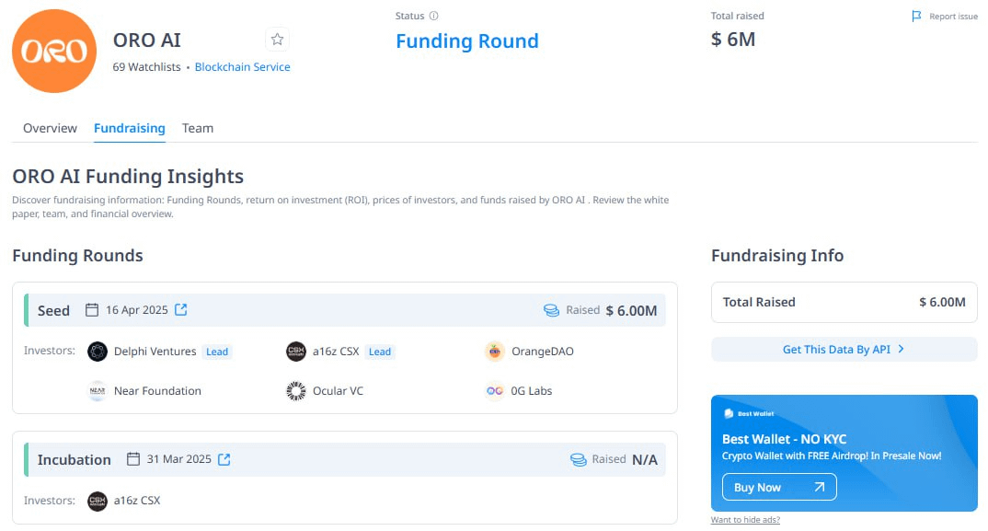Click Report issue link text
988x531 pixels.
click(x=953, y=17)
